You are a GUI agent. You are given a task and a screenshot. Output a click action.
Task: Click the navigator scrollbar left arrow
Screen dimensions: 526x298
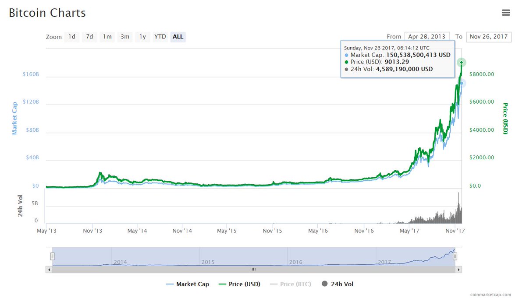48,270
